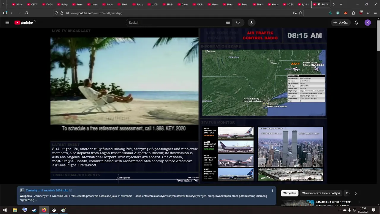380x214 pixels.
Task: Switch to the Japan tab
Action: click(x=93, y=4)
